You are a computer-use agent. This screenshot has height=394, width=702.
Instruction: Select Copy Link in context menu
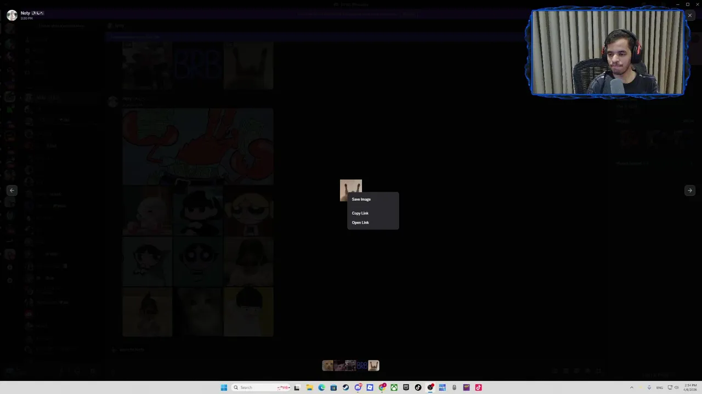(x=360, y=213)
